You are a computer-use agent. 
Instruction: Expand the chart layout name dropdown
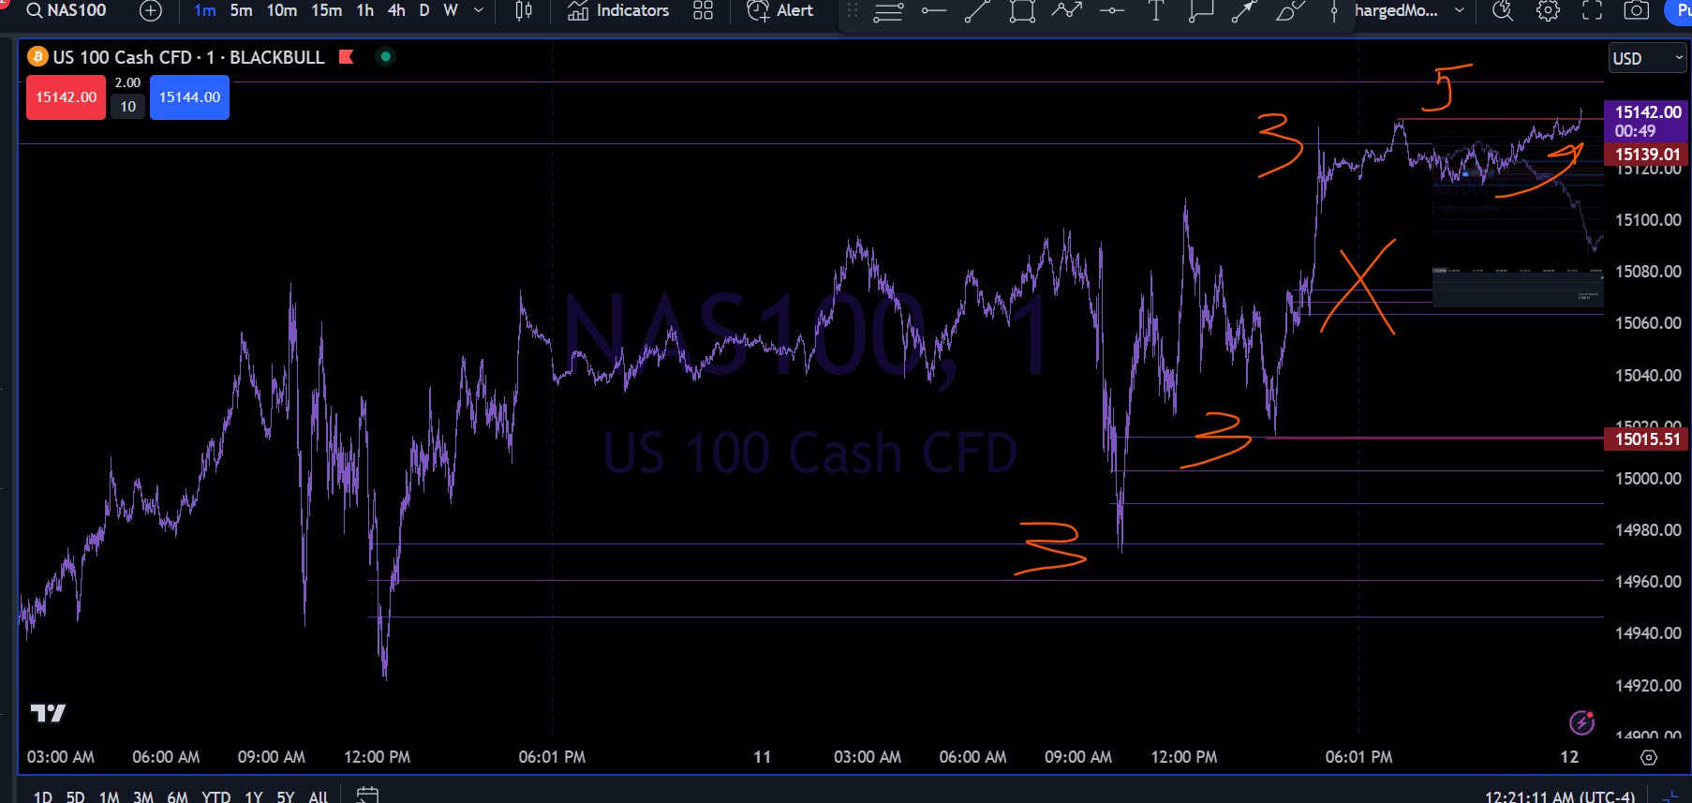click(1459, 11)
